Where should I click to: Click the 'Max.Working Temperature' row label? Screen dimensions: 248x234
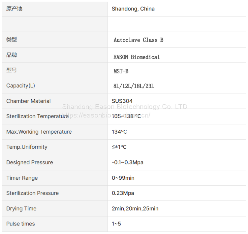click(39, 132)
